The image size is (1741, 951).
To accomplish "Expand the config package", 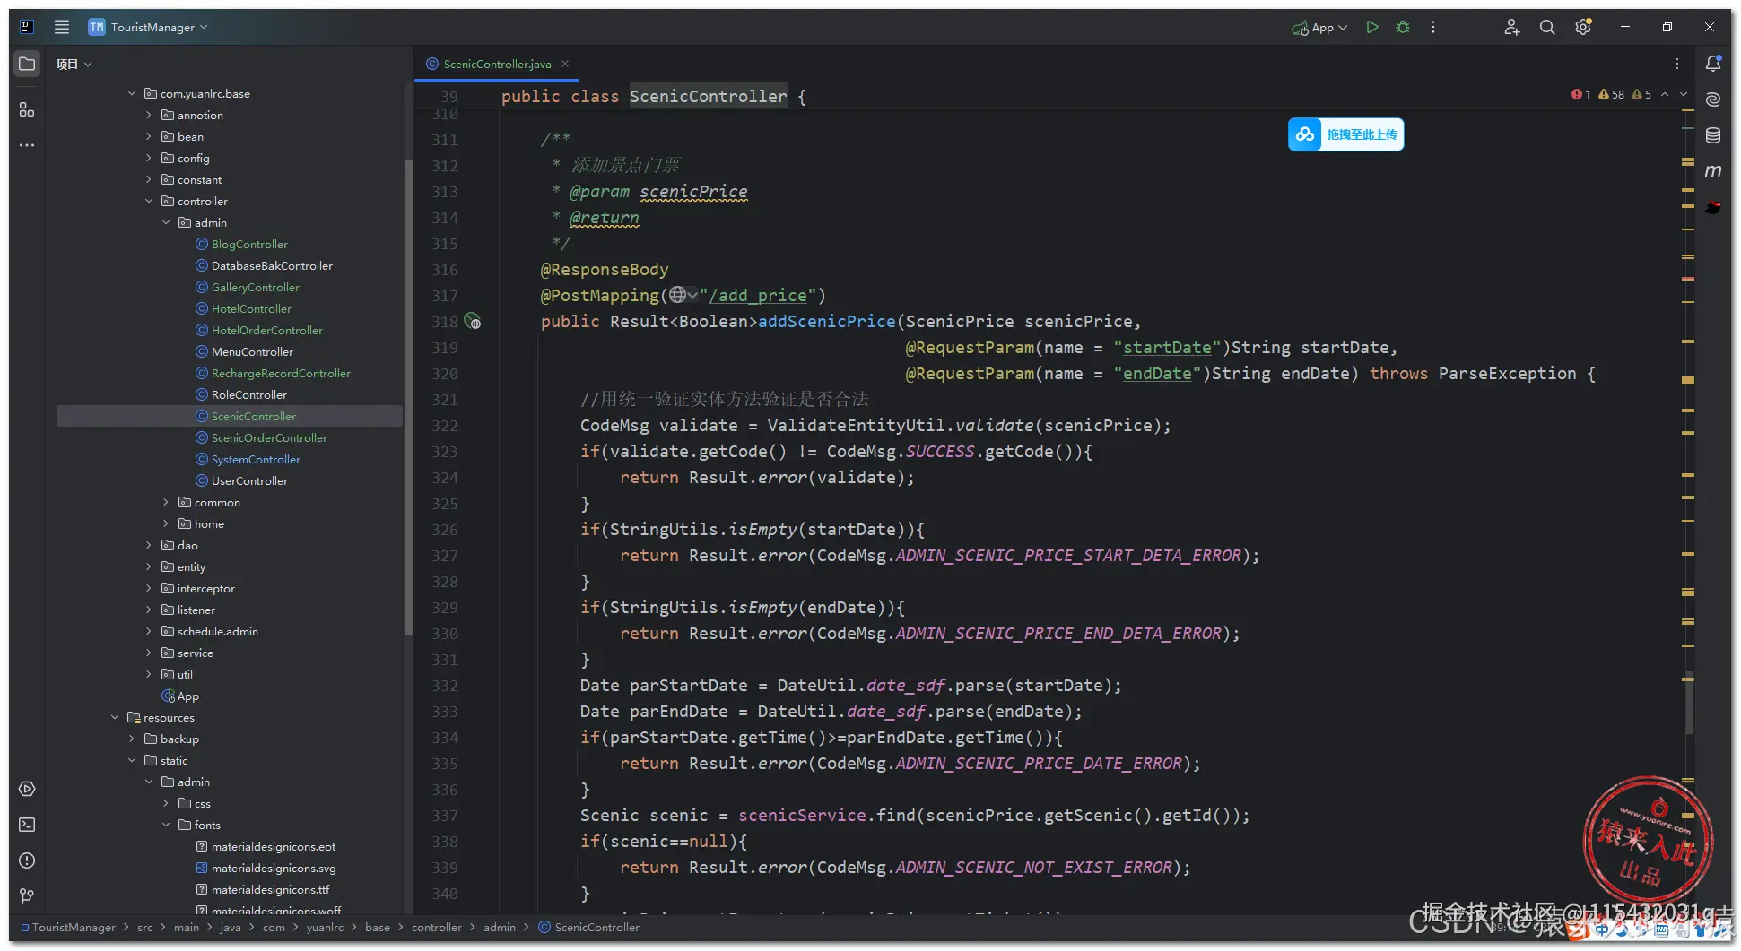I will click(x=149, y=158).
